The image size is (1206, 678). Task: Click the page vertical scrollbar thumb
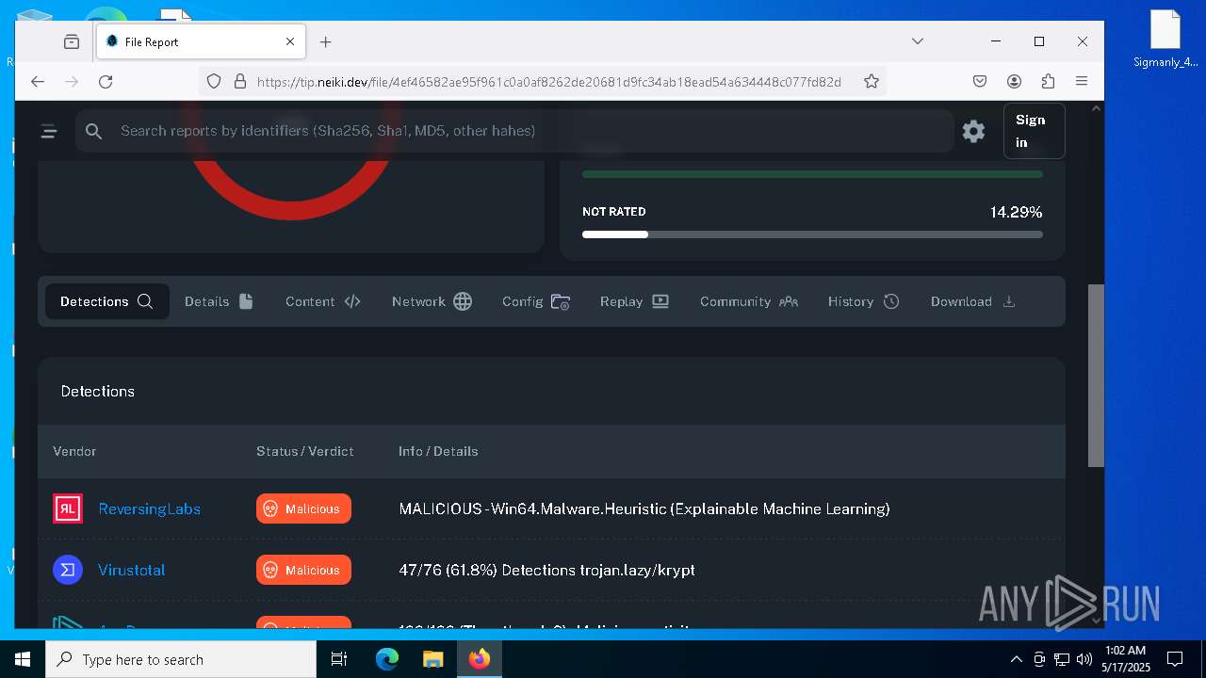pyautogui.click(x=1096, y=375)
